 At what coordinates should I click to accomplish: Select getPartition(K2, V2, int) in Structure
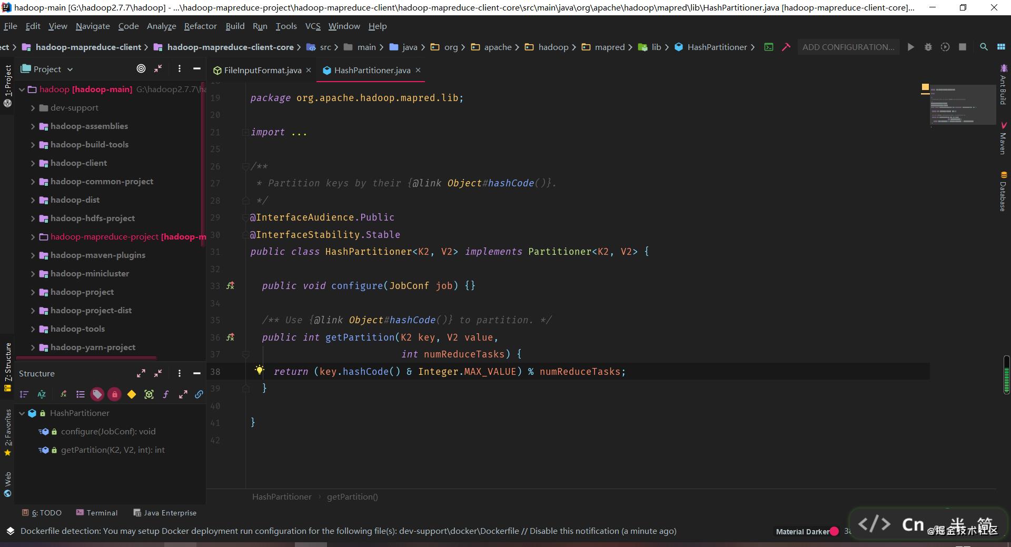click(113, 450)
